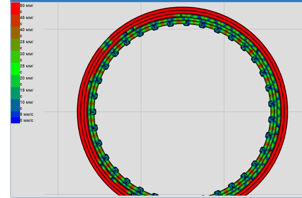Select the '20 мм/с' legend label
The height and width of the screenshot is (198, 302).
pyautogui.click(x=27, y=81)
